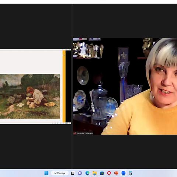Select Наталія Цвікова's video tile
The width and height of the screenshot is (177, 177).
125,86
